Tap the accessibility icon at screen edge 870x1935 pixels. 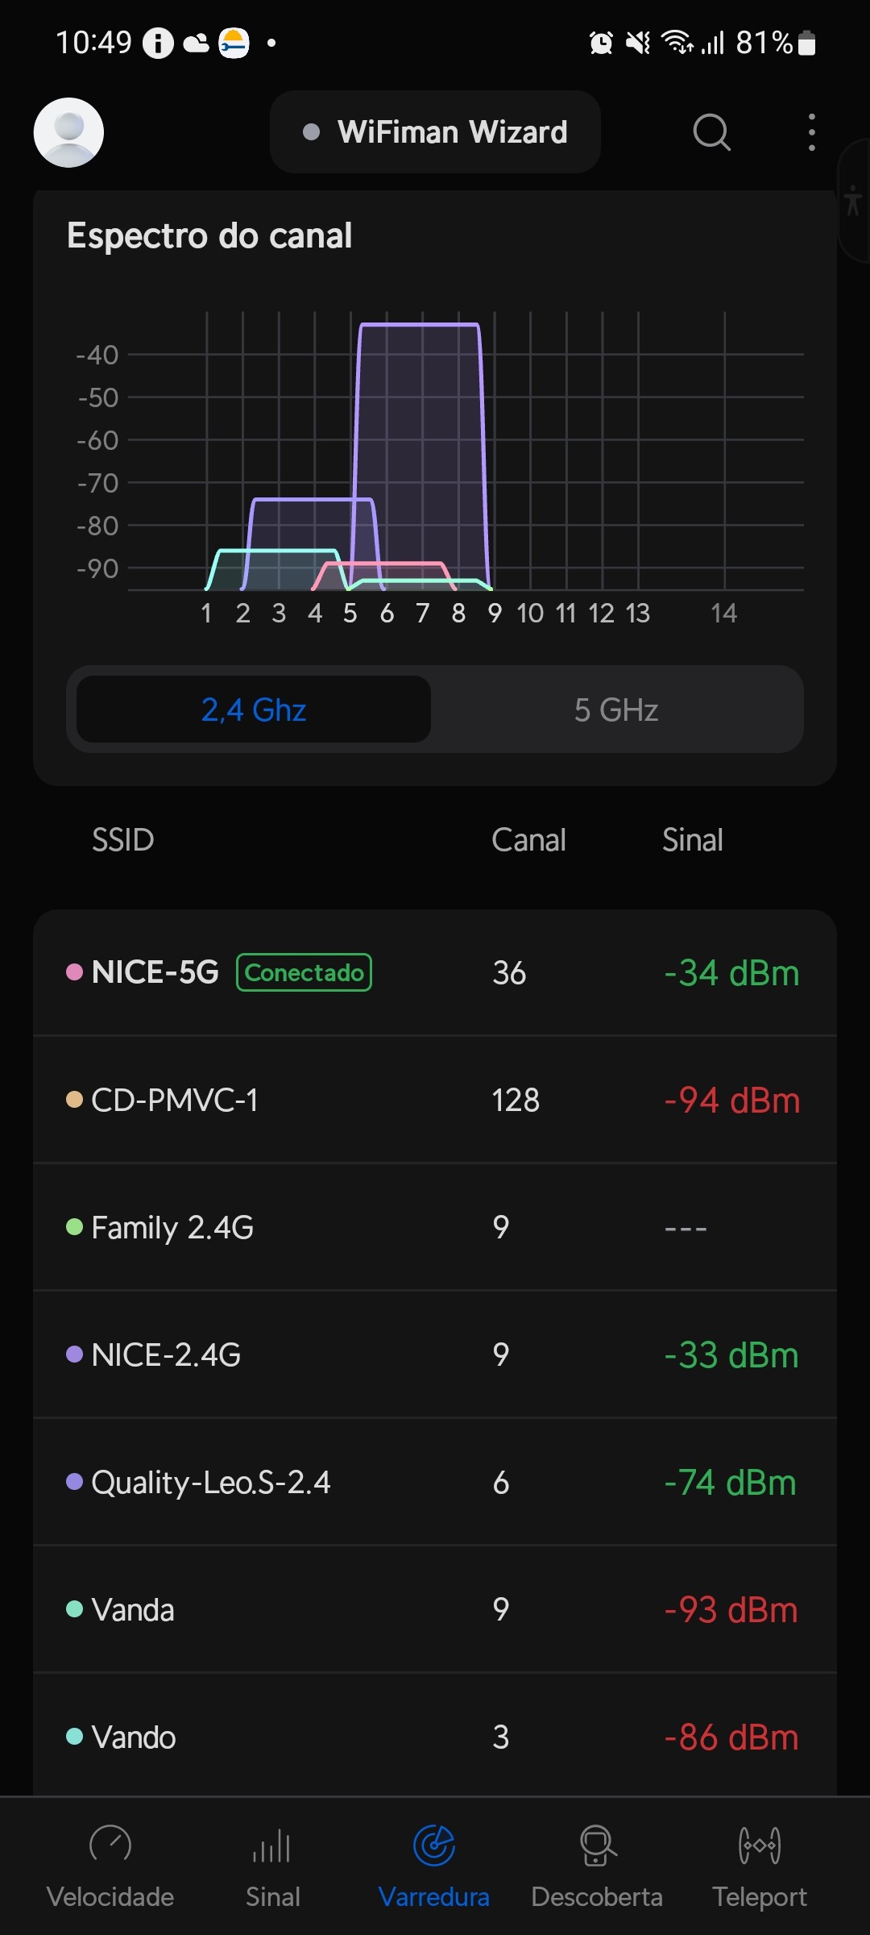[853, 201]
